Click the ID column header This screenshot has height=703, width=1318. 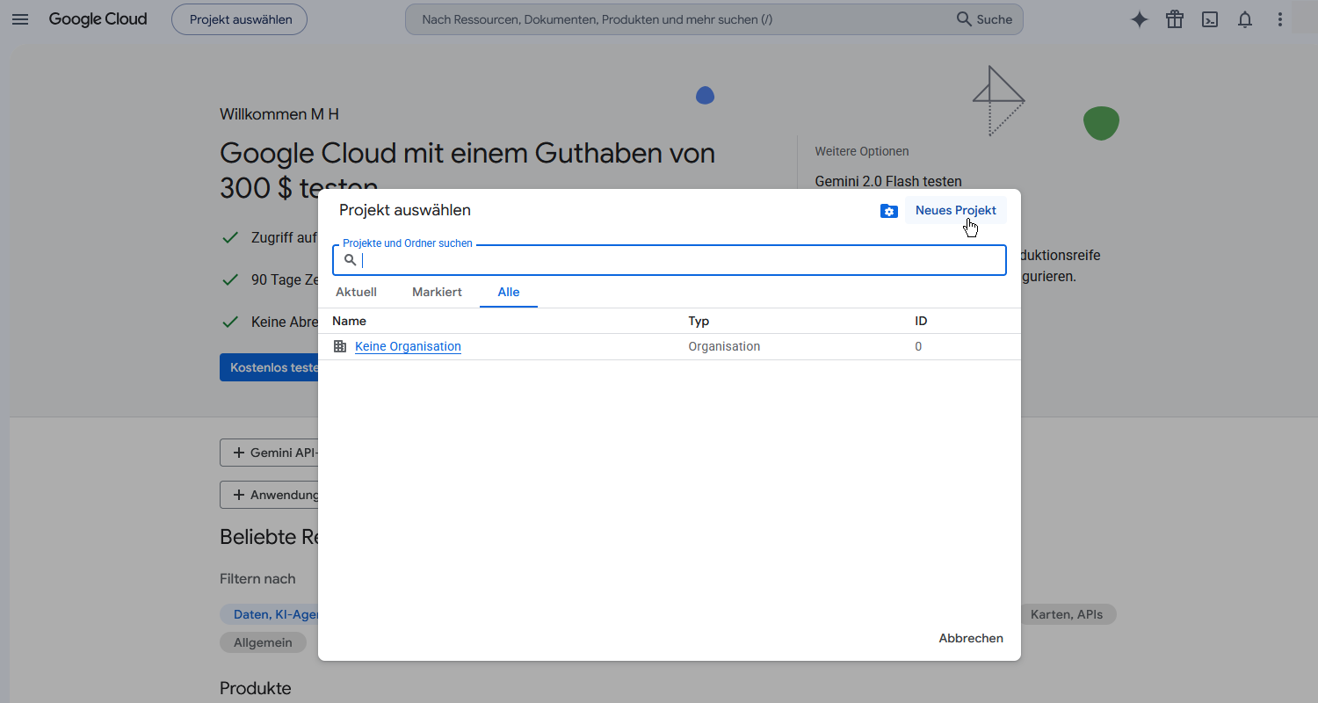coord(921,321)
